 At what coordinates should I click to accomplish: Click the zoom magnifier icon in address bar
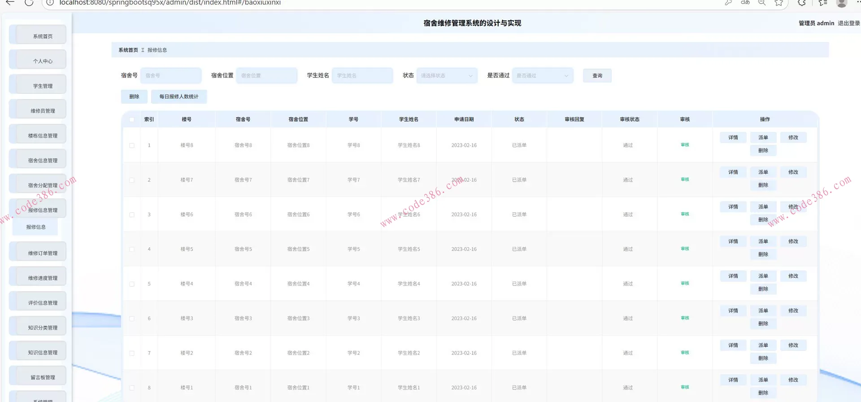(x=762, y=3)
